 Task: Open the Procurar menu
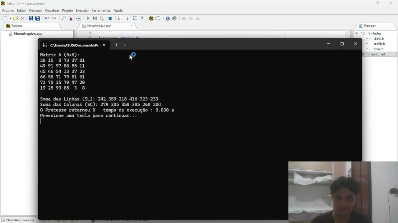pyautogui.click(x=35, y=10)
